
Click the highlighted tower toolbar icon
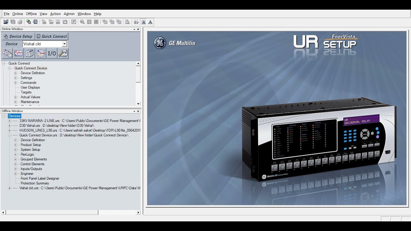point(143,22)
